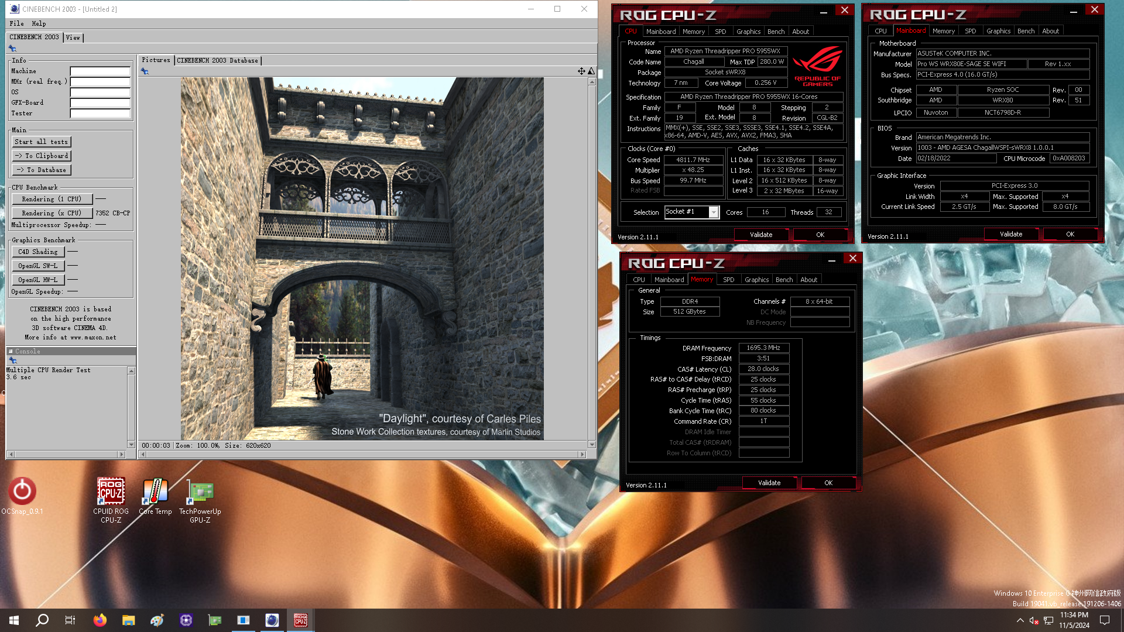The height and width of the screenshot is (632, 1124).
Task: Open About tab in the Processor CPU-Z window
Action: coord(801,32)
